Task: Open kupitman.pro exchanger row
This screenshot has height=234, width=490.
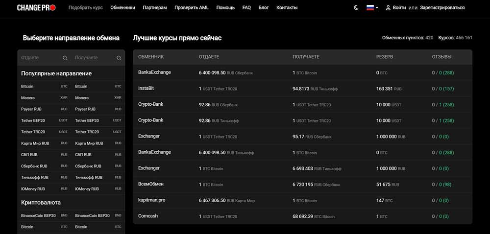Action: pyautogui.click(x=302, y=200)
